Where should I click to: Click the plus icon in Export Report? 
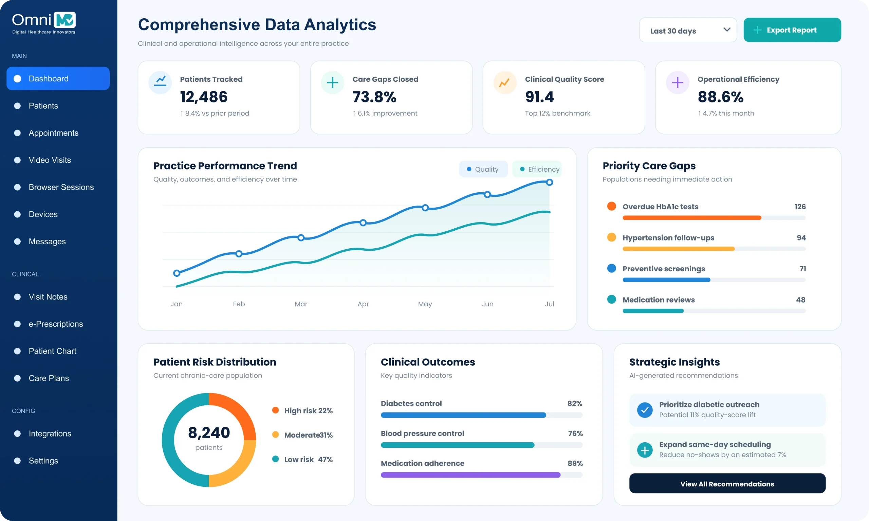(x=758, y=30)
